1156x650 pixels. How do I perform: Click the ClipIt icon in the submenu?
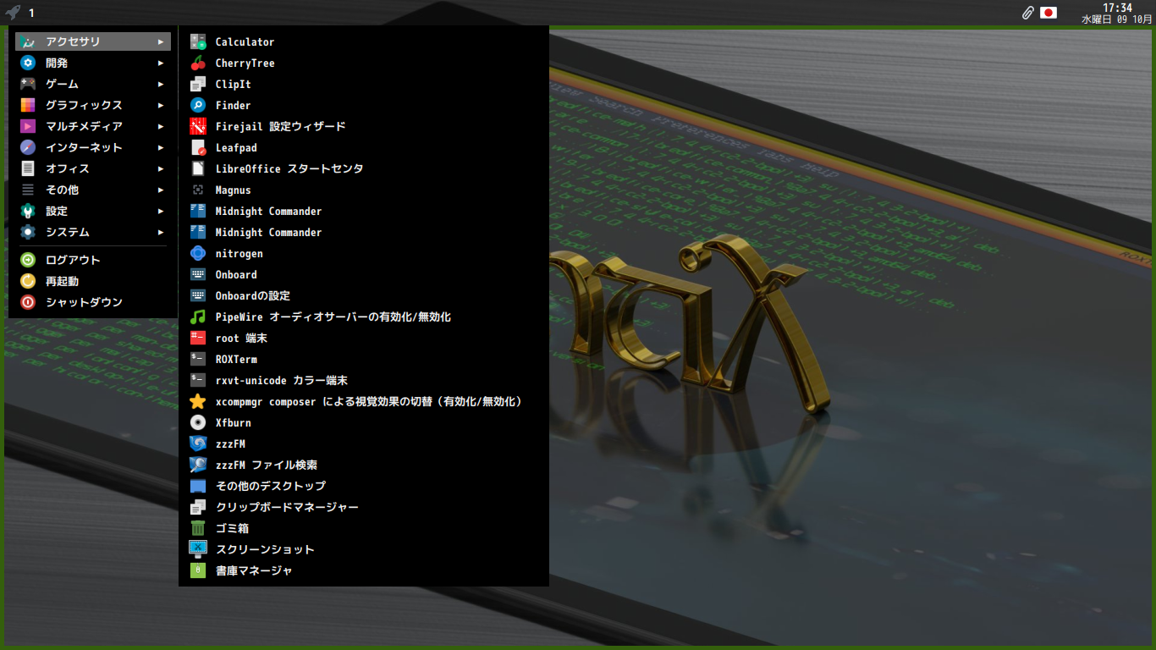click(198, 84)
